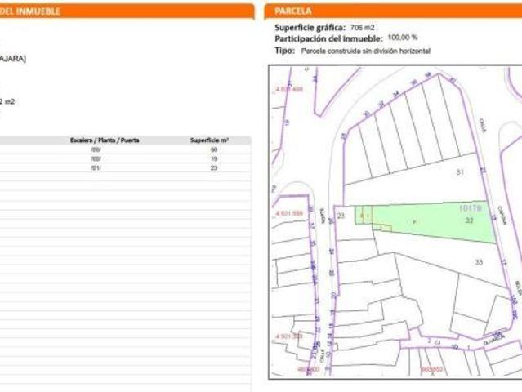Click the orange DEL INMUEBLE section header
The width and height of the screenshot is (522, 392).
(127, 11)
